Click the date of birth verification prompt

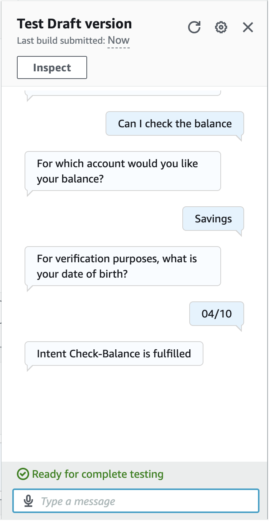(122, 266)
